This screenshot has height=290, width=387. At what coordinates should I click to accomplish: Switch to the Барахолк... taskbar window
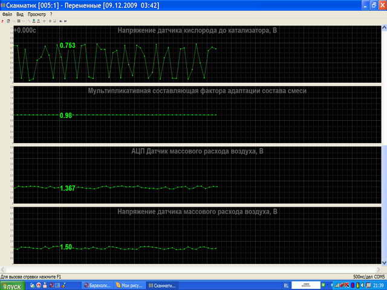click(x=97, y=285)
